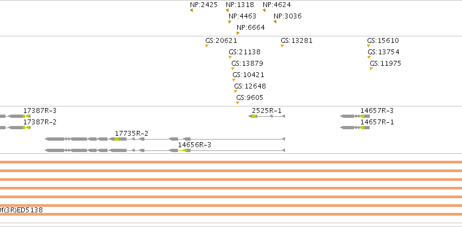Select the GS:9605 insertion triangle

tap(238, 103)
